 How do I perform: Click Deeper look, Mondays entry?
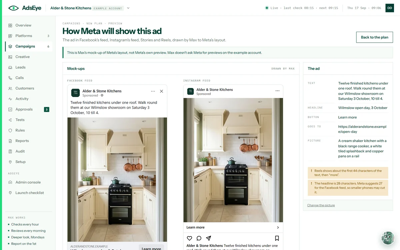pyautogui.click(x=28, y=237)
